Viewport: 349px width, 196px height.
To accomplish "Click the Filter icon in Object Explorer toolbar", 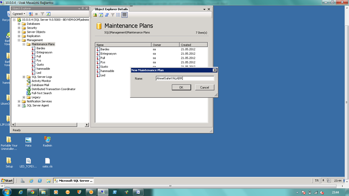I will [42, 14].
